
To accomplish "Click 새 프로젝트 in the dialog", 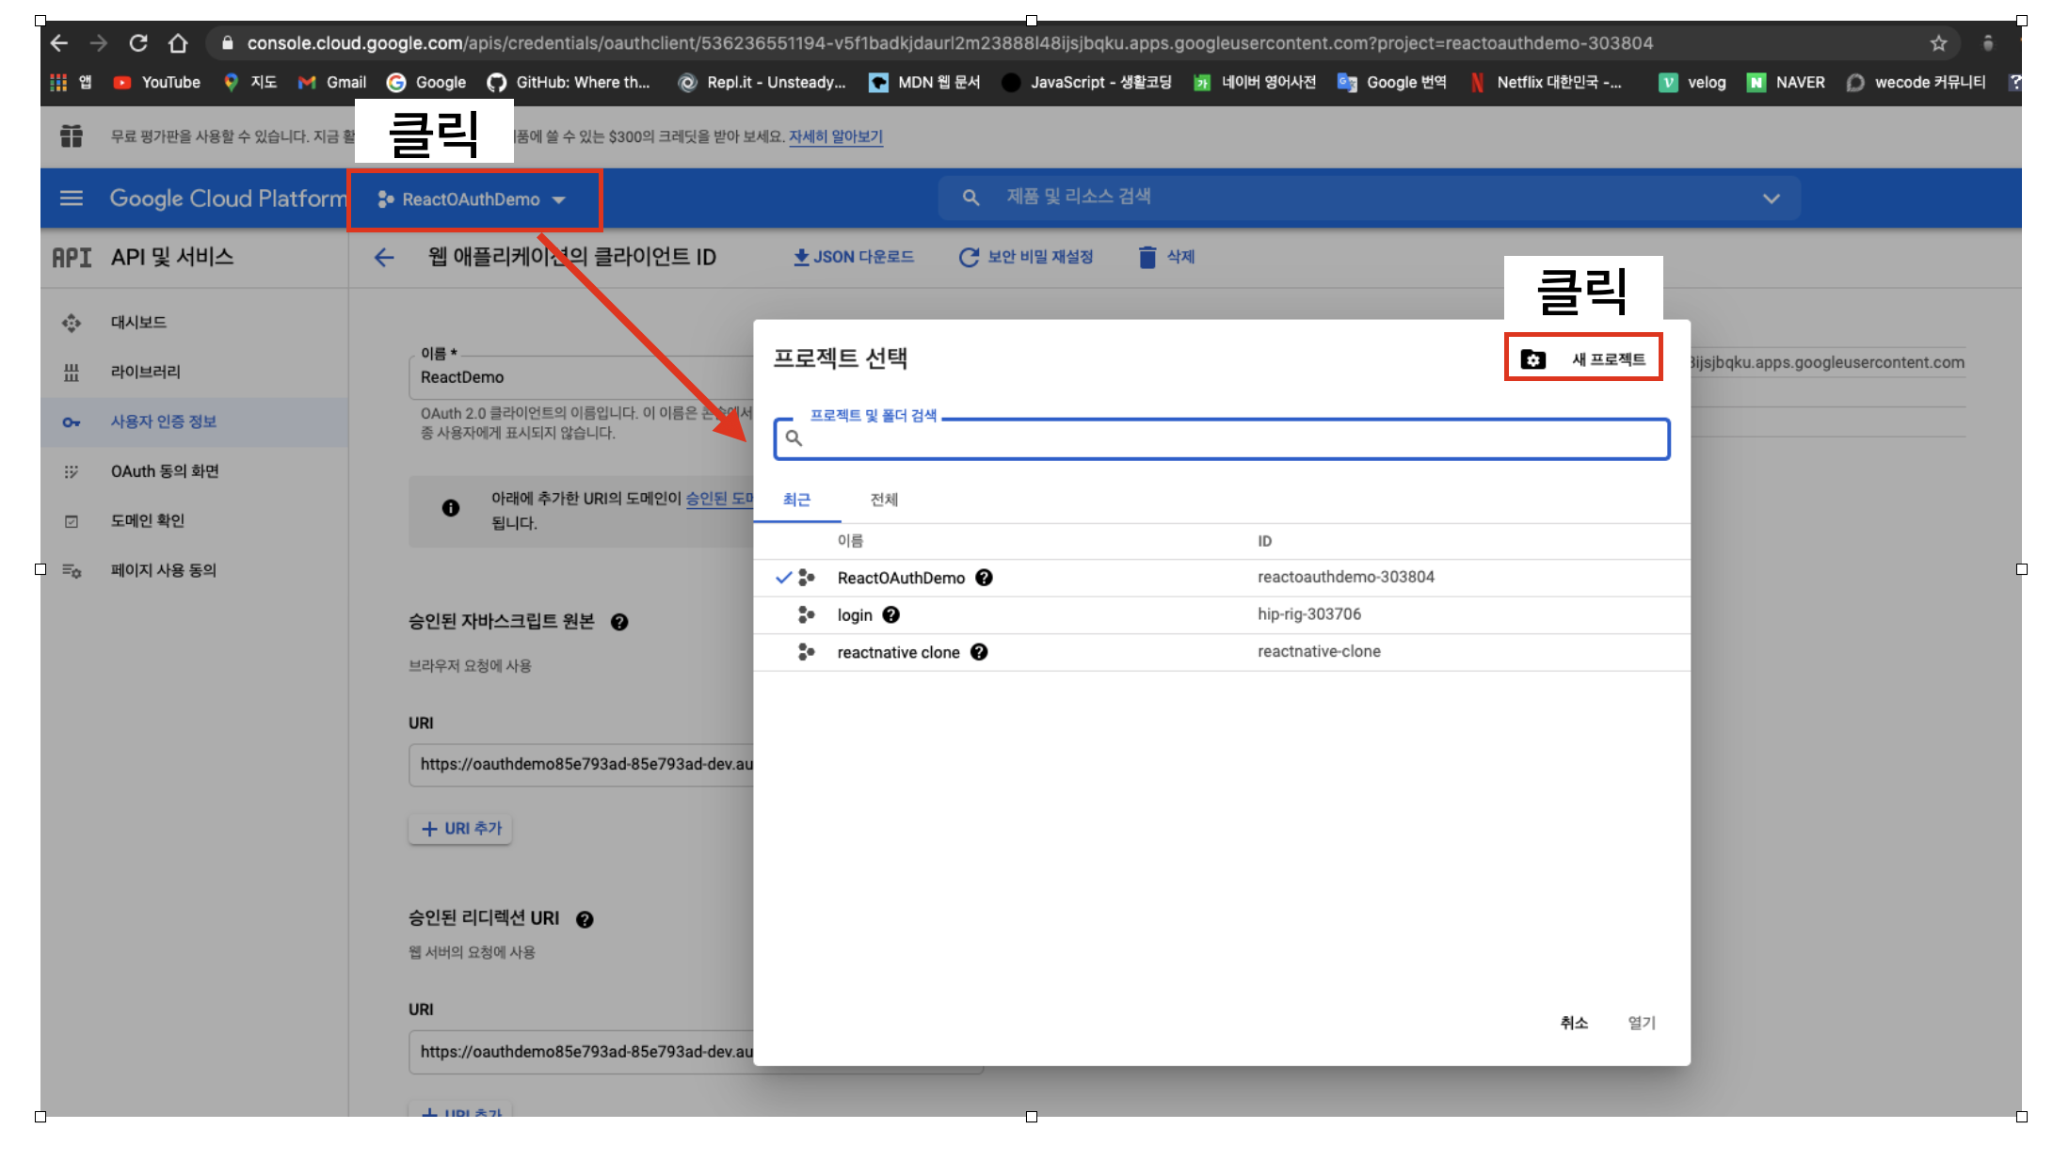I will pos(1583,359).
